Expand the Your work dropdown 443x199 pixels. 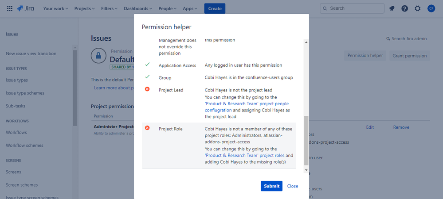(x=56, y=8)
